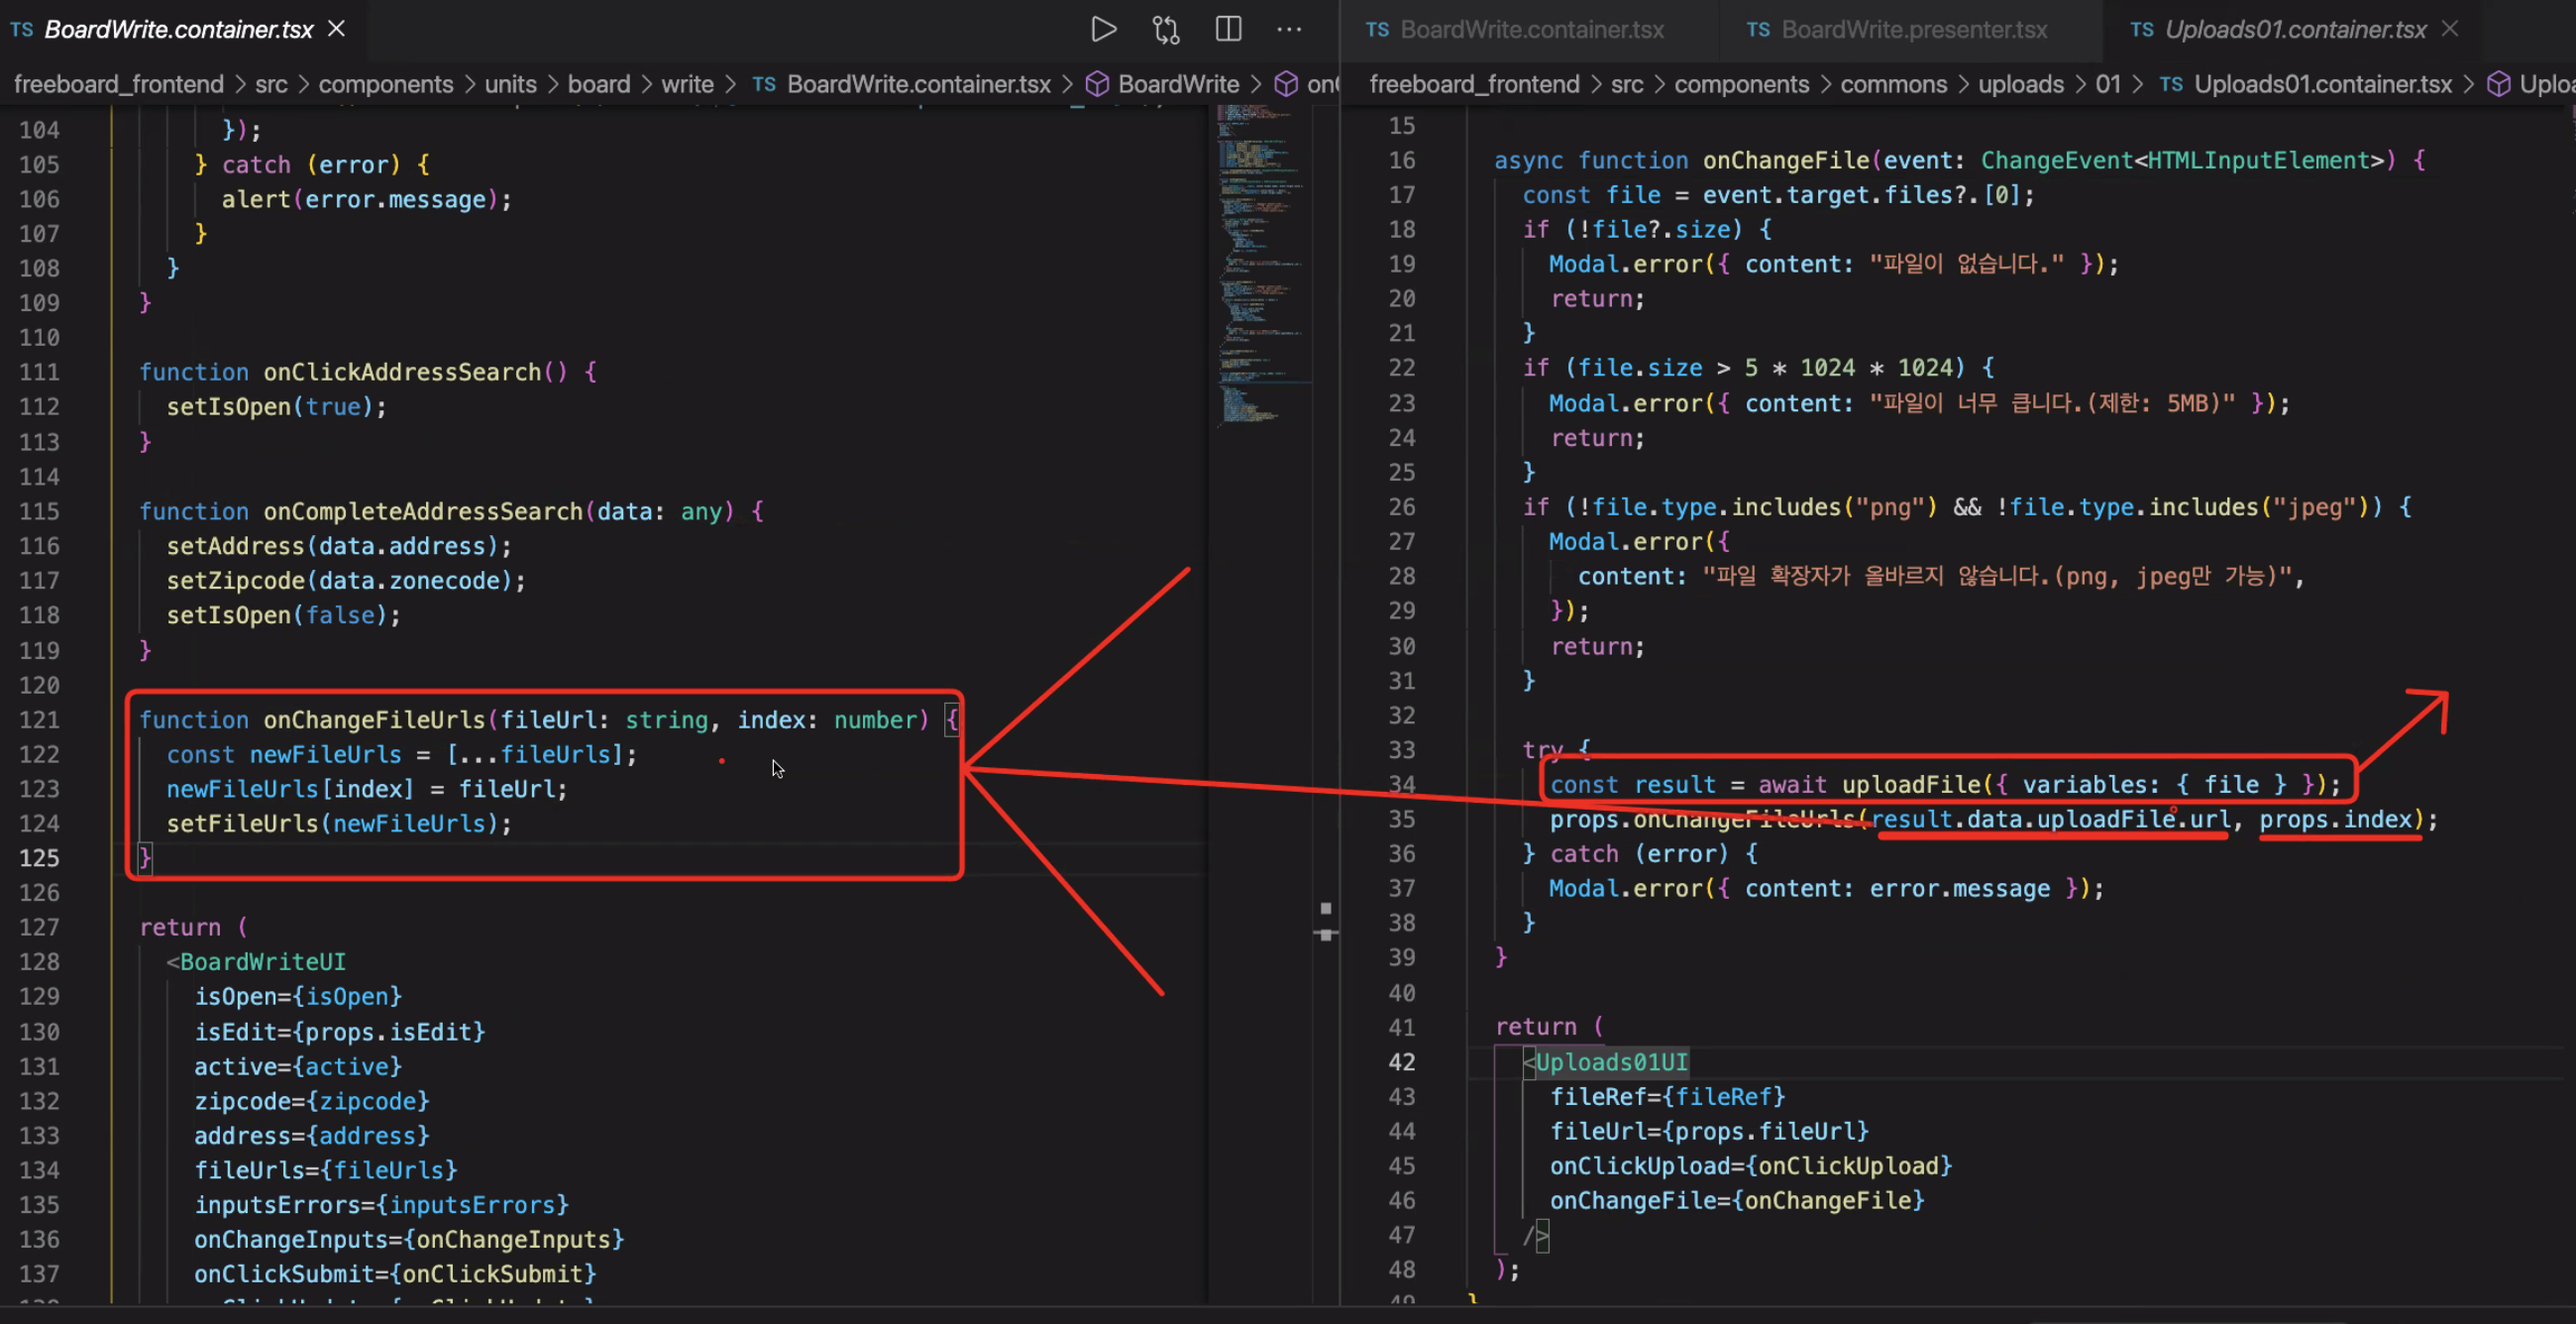This screenshot has width=2576, height=1324.
Task: Switch to the BoardWrite.presenter.tsx tab
Action: pyautogui.click(x=1913, y=30)
